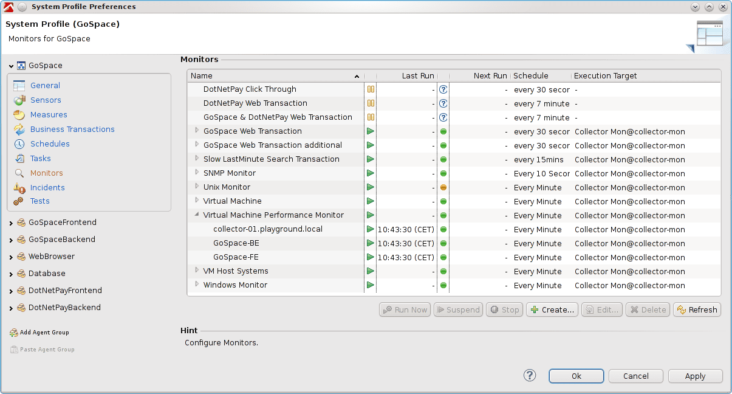Click the Database agent group icon

[x=21, y=274]
